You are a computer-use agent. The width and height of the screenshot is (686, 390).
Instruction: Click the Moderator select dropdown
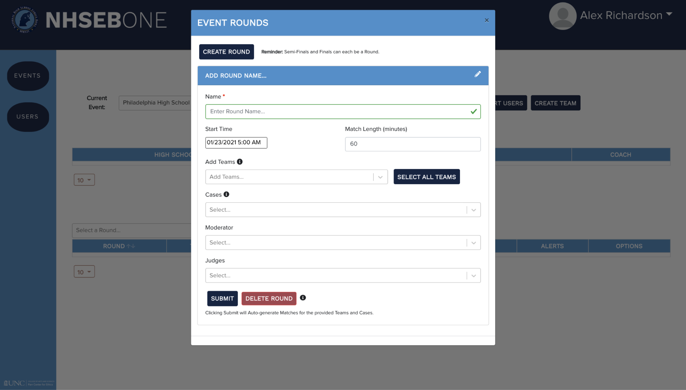click(x=342, y=243)
